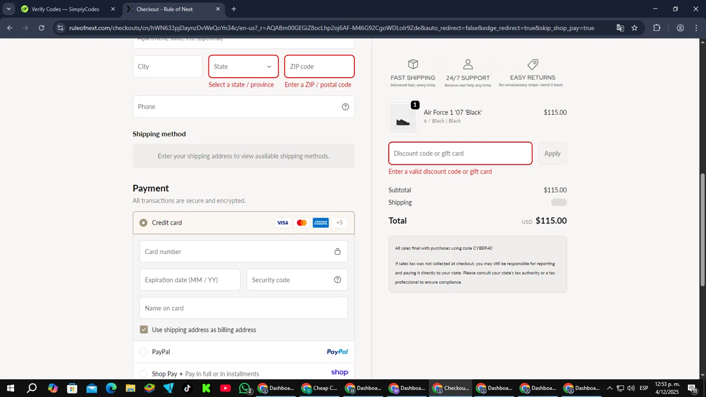706x397 pixels.
Task: Click the Shop Pay logo
Action: coord(339,372)
